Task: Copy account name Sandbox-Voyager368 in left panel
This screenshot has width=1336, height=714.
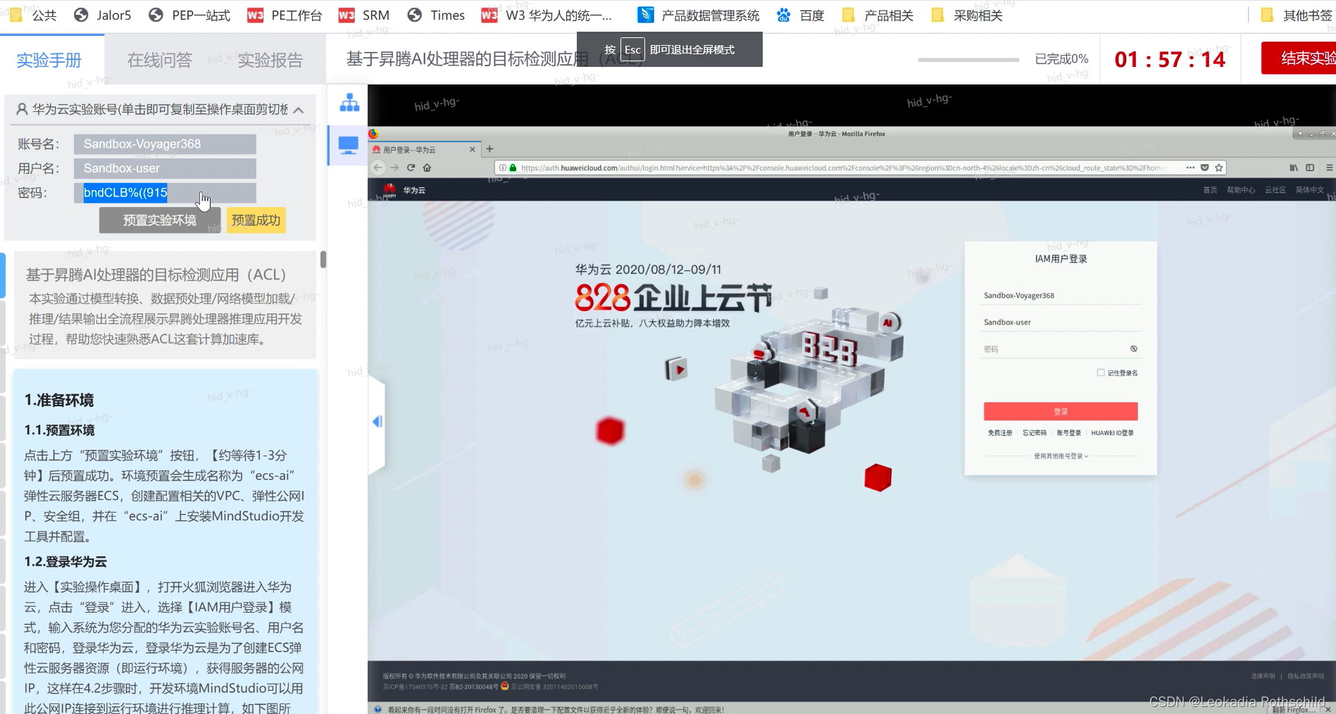Action: (x=165, y=144)
